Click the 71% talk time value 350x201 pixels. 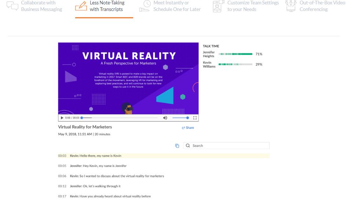tap(259, 54)
